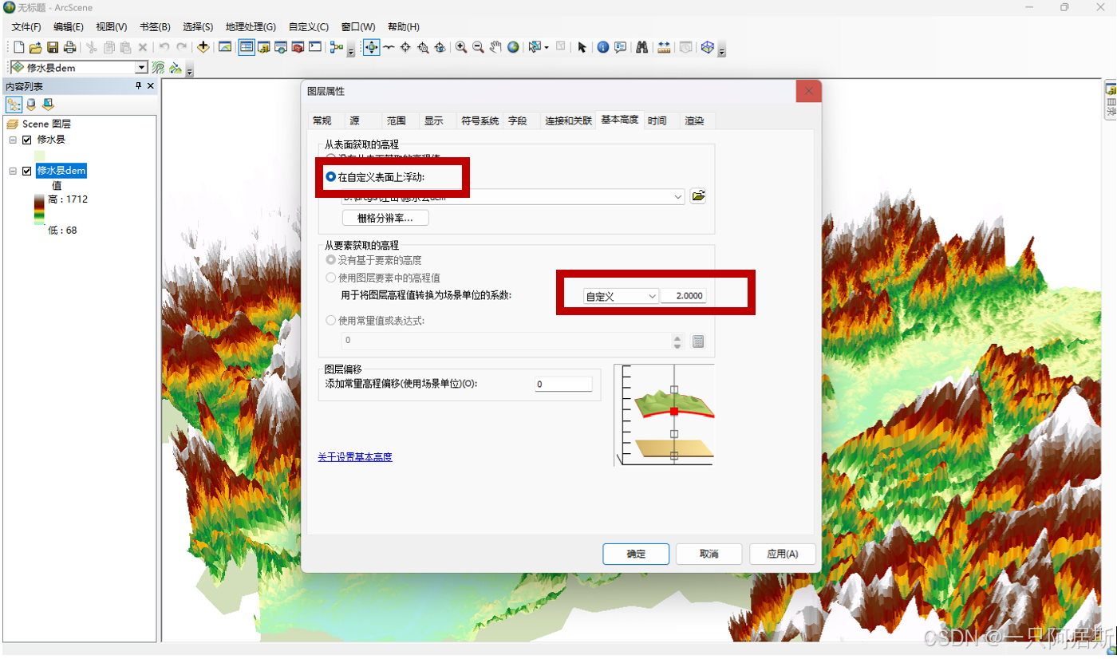Switch to 连接和关联 tab
Viewport: 1117px width, 659px height.
click(x=568, y=120)
